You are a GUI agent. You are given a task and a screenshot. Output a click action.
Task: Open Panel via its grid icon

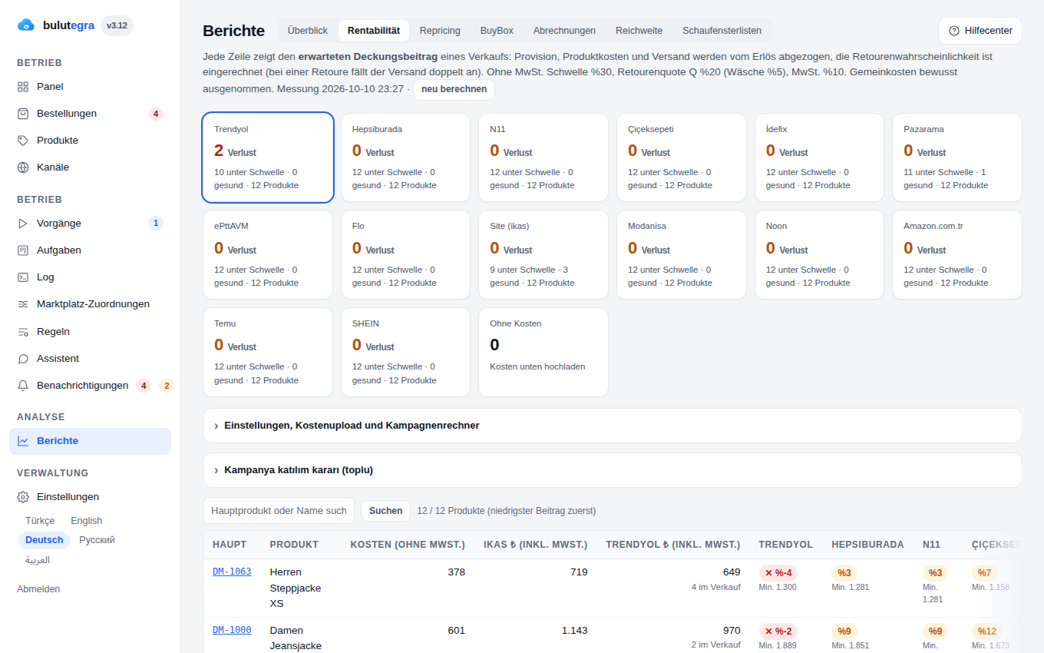pos(23,87)
